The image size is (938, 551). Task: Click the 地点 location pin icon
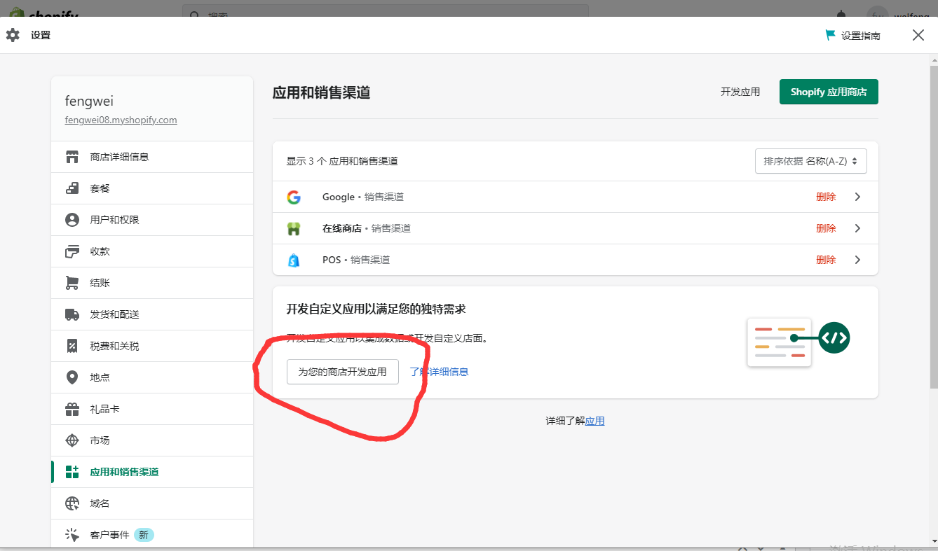pyautogui.click(x=72, y=377)
